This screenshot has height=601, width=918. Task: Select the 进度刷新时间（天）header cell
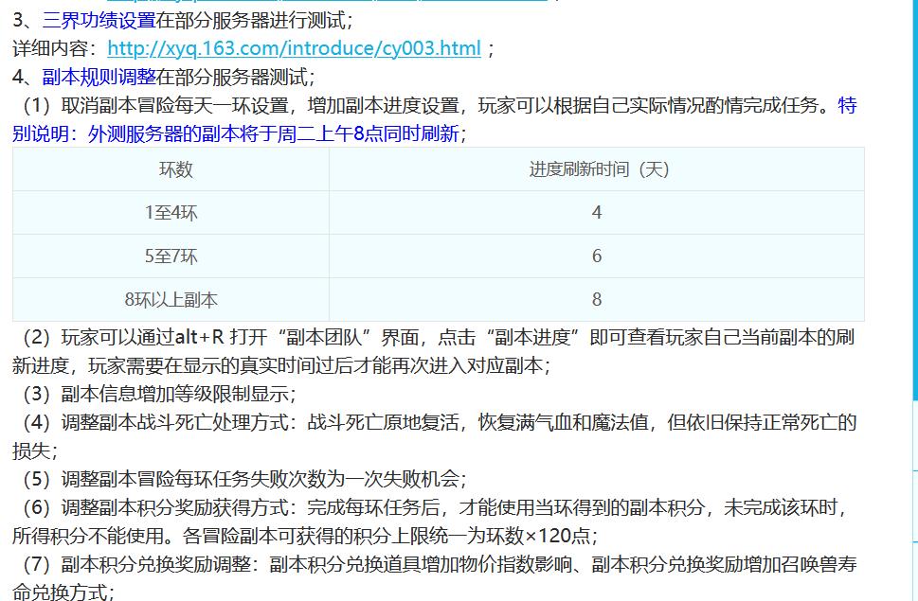(x=597, y=170)
